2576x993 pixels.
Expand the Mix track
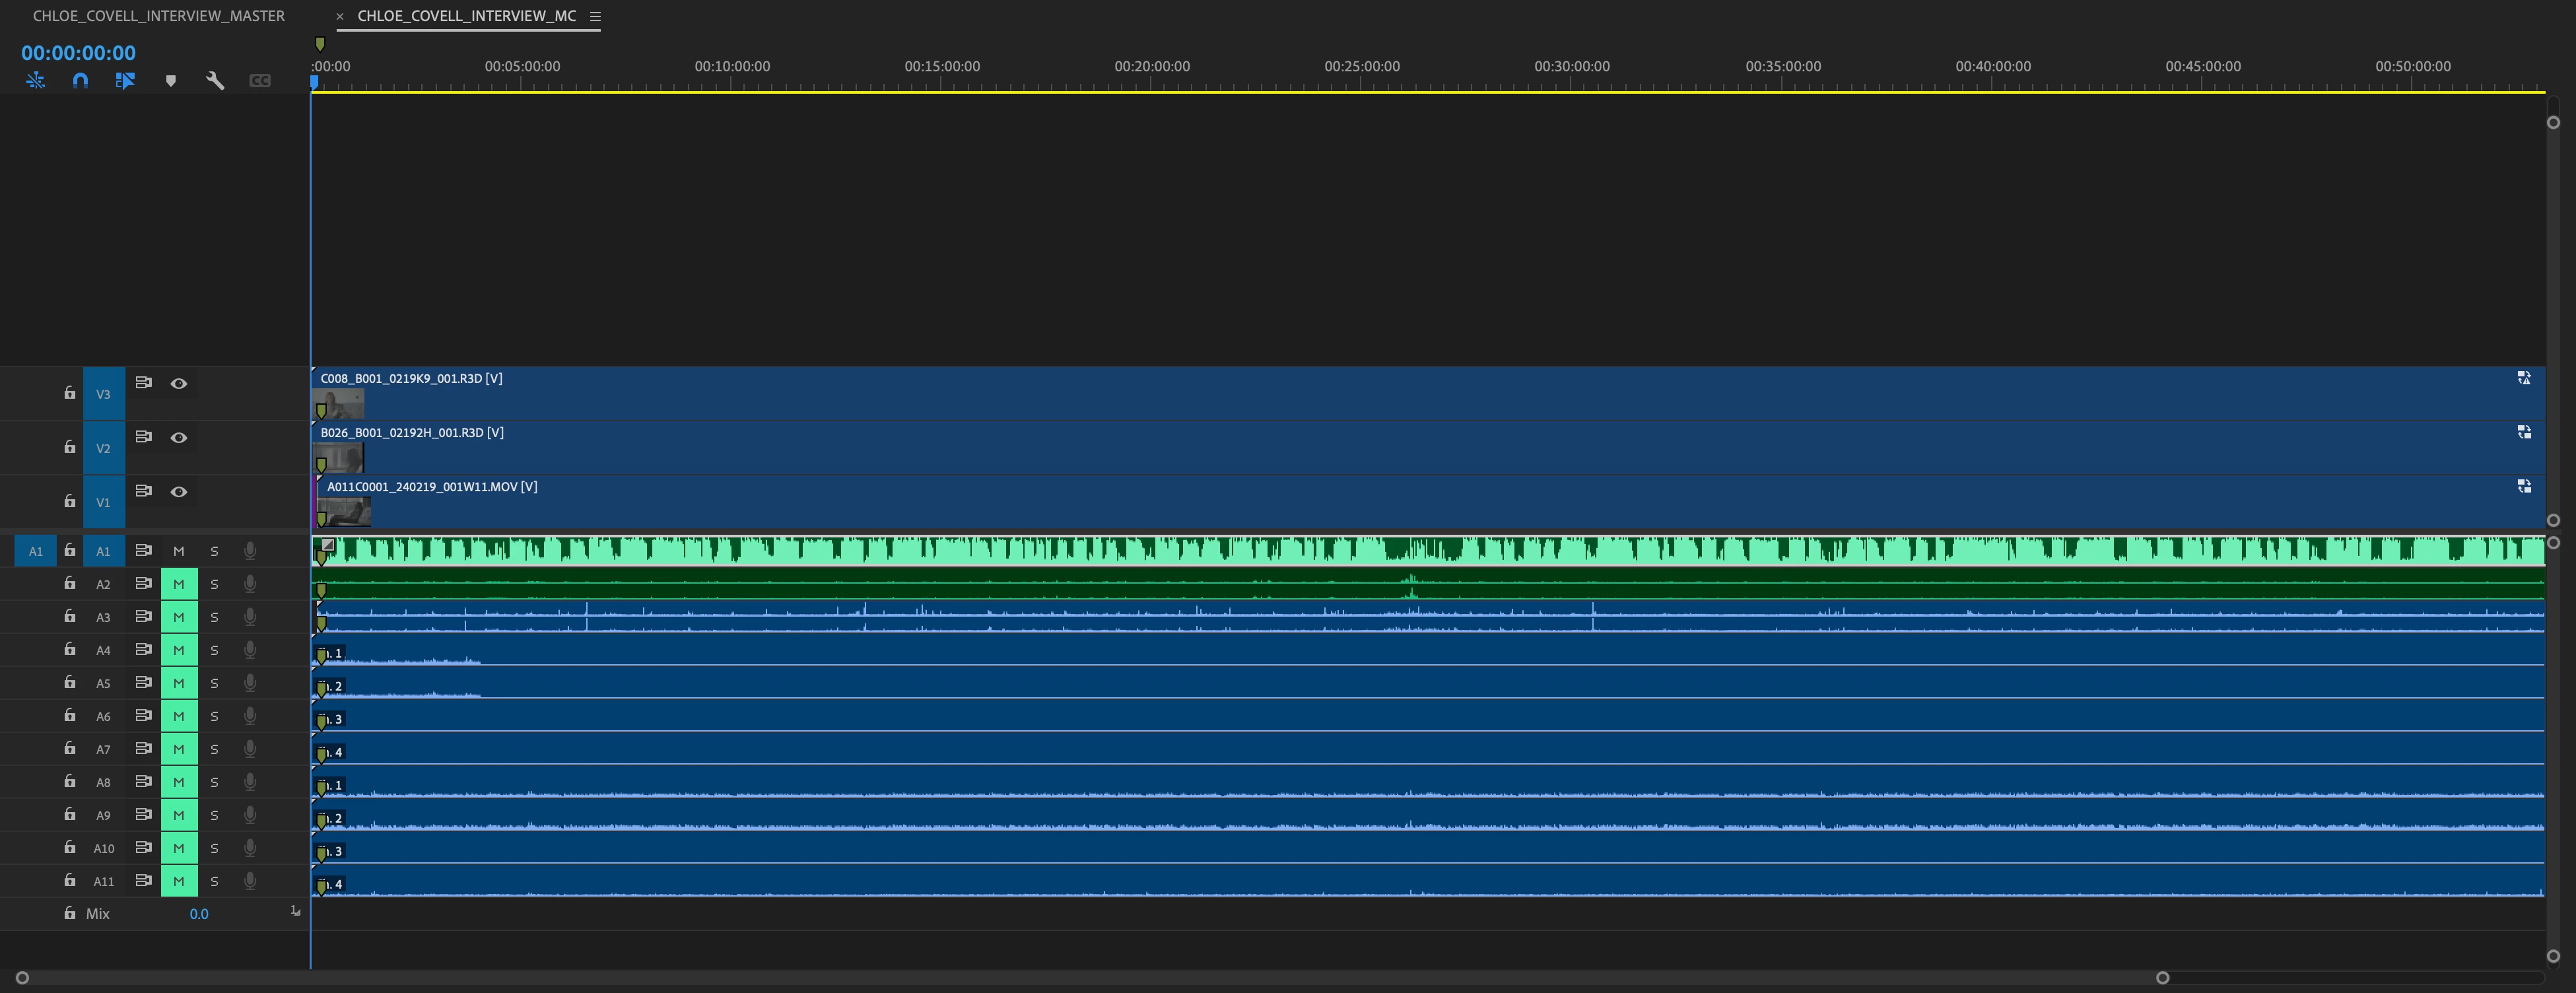click(x=295, y=911)
